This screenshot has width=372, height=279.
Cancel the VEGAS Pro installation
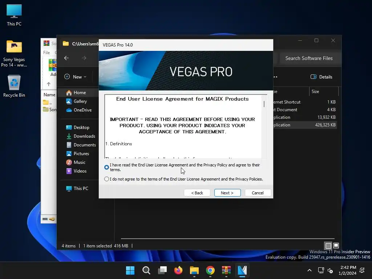(258, 193)
